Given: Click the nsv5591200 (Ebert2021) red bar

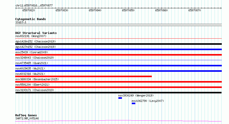Looking at the screenshot, I should [118, 87].
